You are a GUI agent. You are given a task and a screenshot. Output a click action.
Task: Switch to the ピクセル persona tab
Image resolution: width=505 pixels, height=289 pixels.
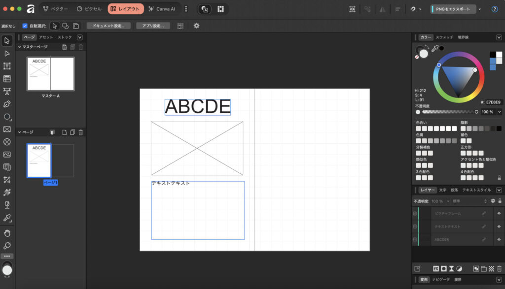click(89, 9)
